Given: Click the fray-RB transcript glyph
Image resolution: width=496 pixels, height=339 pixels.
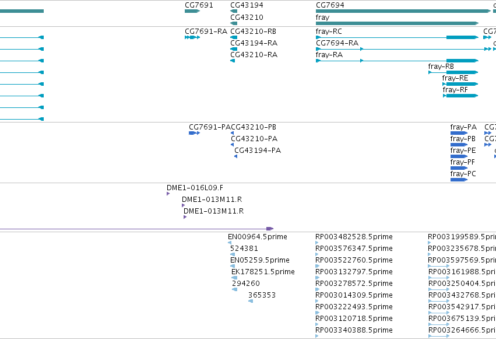Looking at the screenshot, I should pos(453,72).
